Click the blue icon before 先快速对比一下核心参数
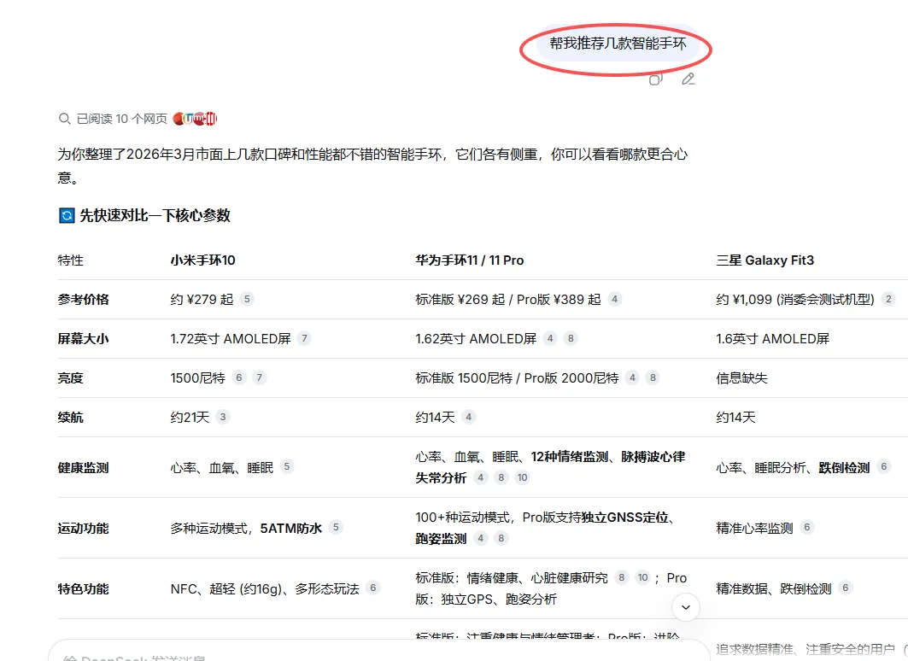This screenshot has width=908, height=661. click(x=66, y=215)
